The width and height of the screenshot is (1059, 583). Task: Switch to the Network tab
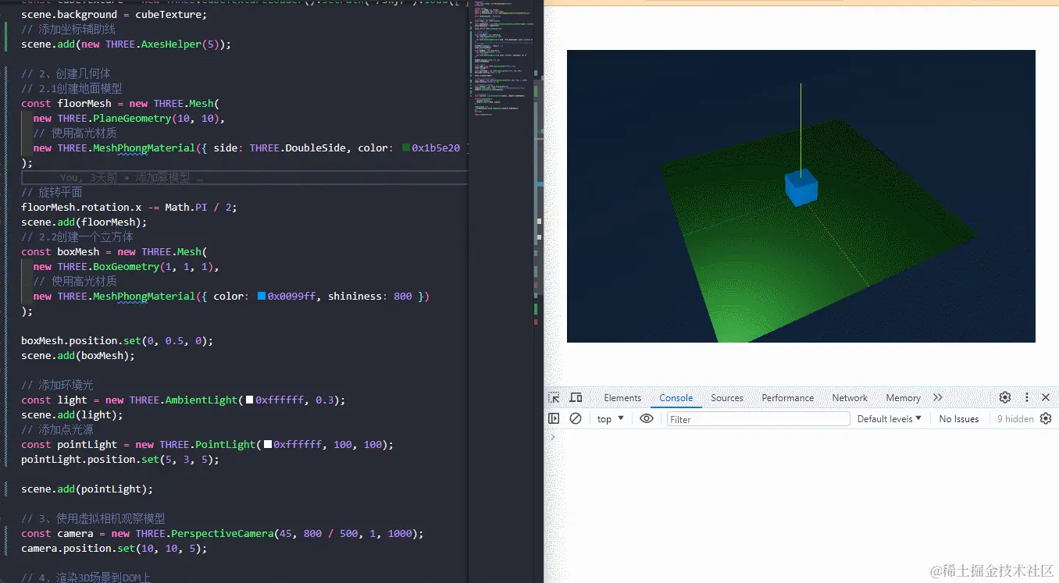click(x=850, y=398)
